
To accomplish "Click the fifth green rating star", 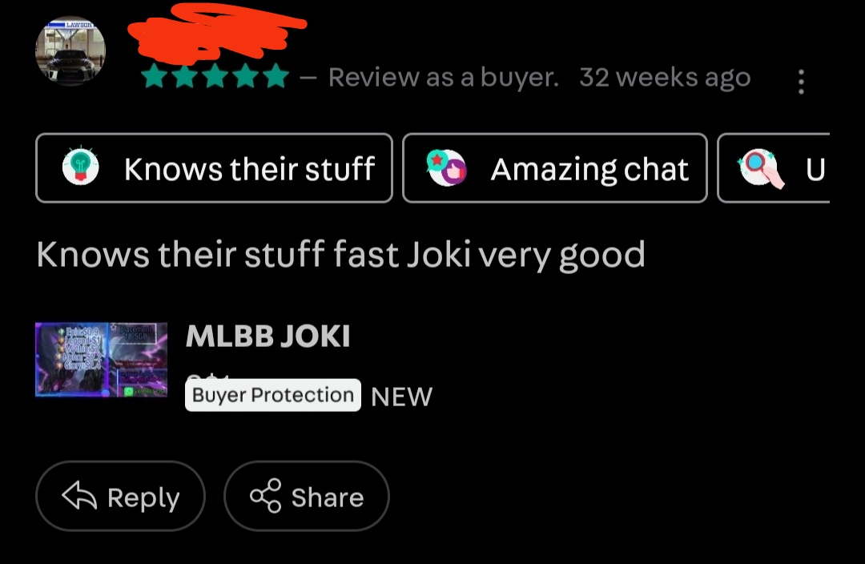I will point(276,76).
